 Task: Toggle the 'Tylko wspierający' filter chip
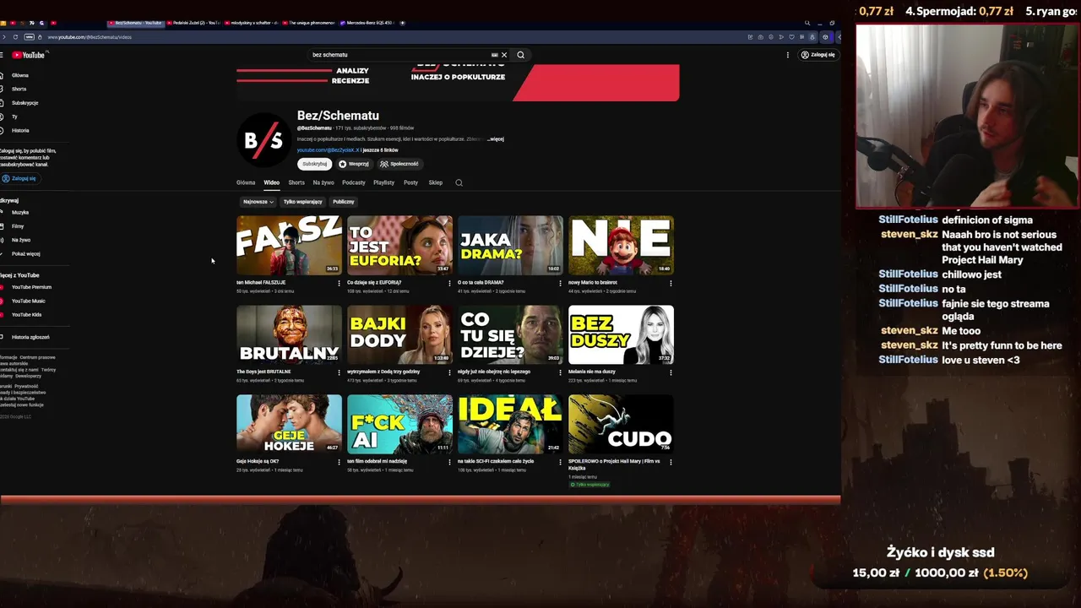[x=302, y=202]
